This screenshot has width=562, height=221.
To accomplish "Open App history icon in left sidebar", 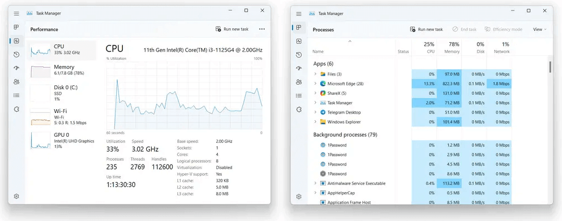I will [x=16, y=55].
